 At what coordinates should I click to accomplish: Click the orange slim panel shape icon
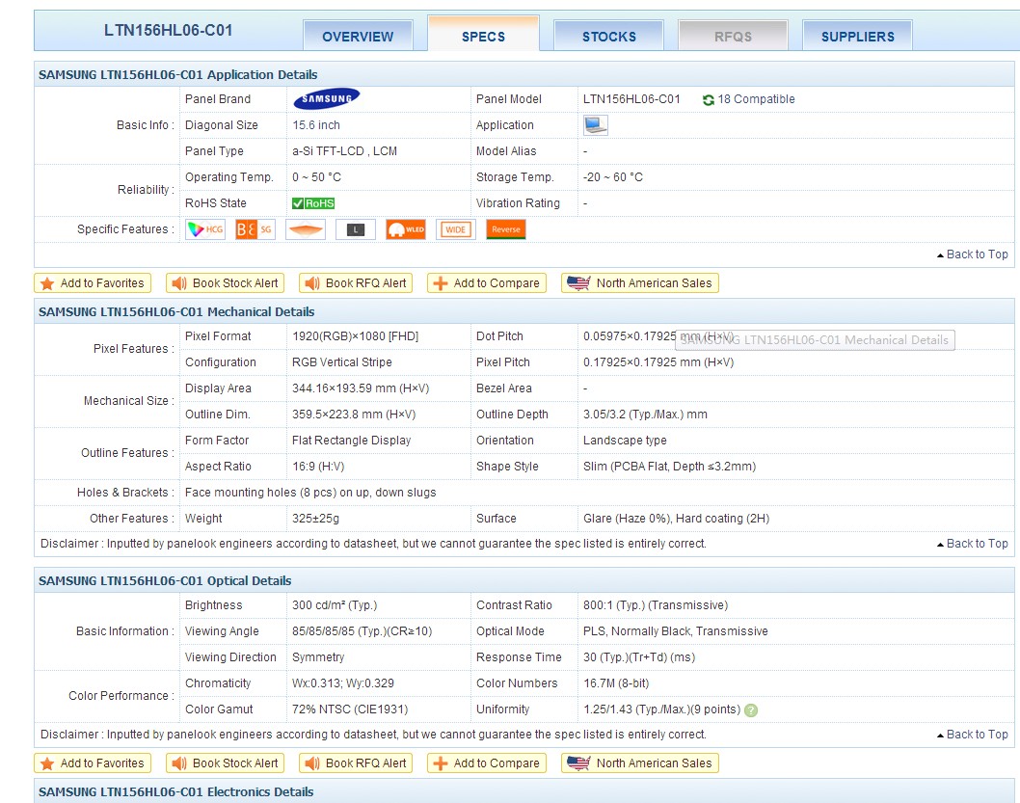click(x=305, y=228)
